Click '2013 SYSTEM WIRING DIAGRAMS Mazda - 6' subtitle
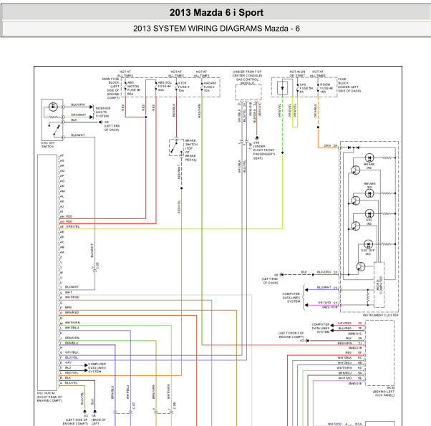This screenshot has width=431, height=426. [216, 29]
